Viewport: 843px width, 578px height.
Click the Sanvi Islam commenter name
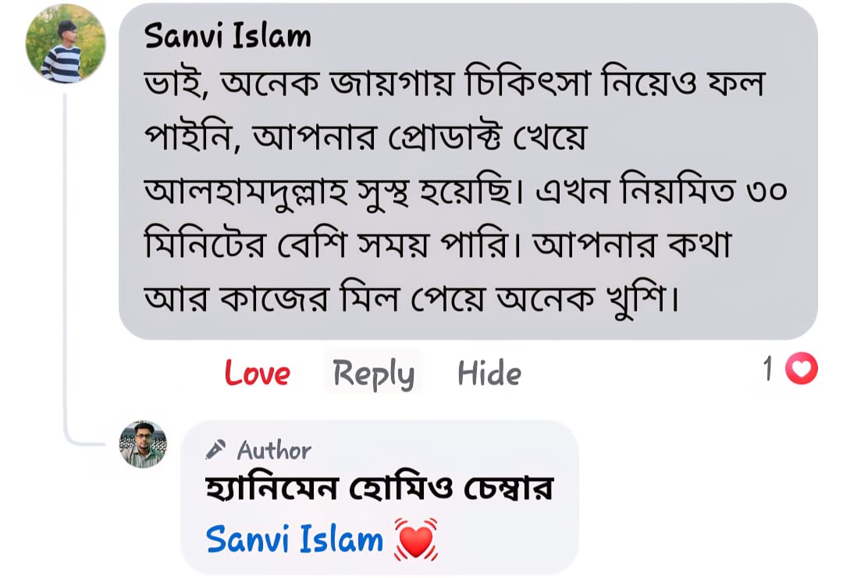coord(228,36)
